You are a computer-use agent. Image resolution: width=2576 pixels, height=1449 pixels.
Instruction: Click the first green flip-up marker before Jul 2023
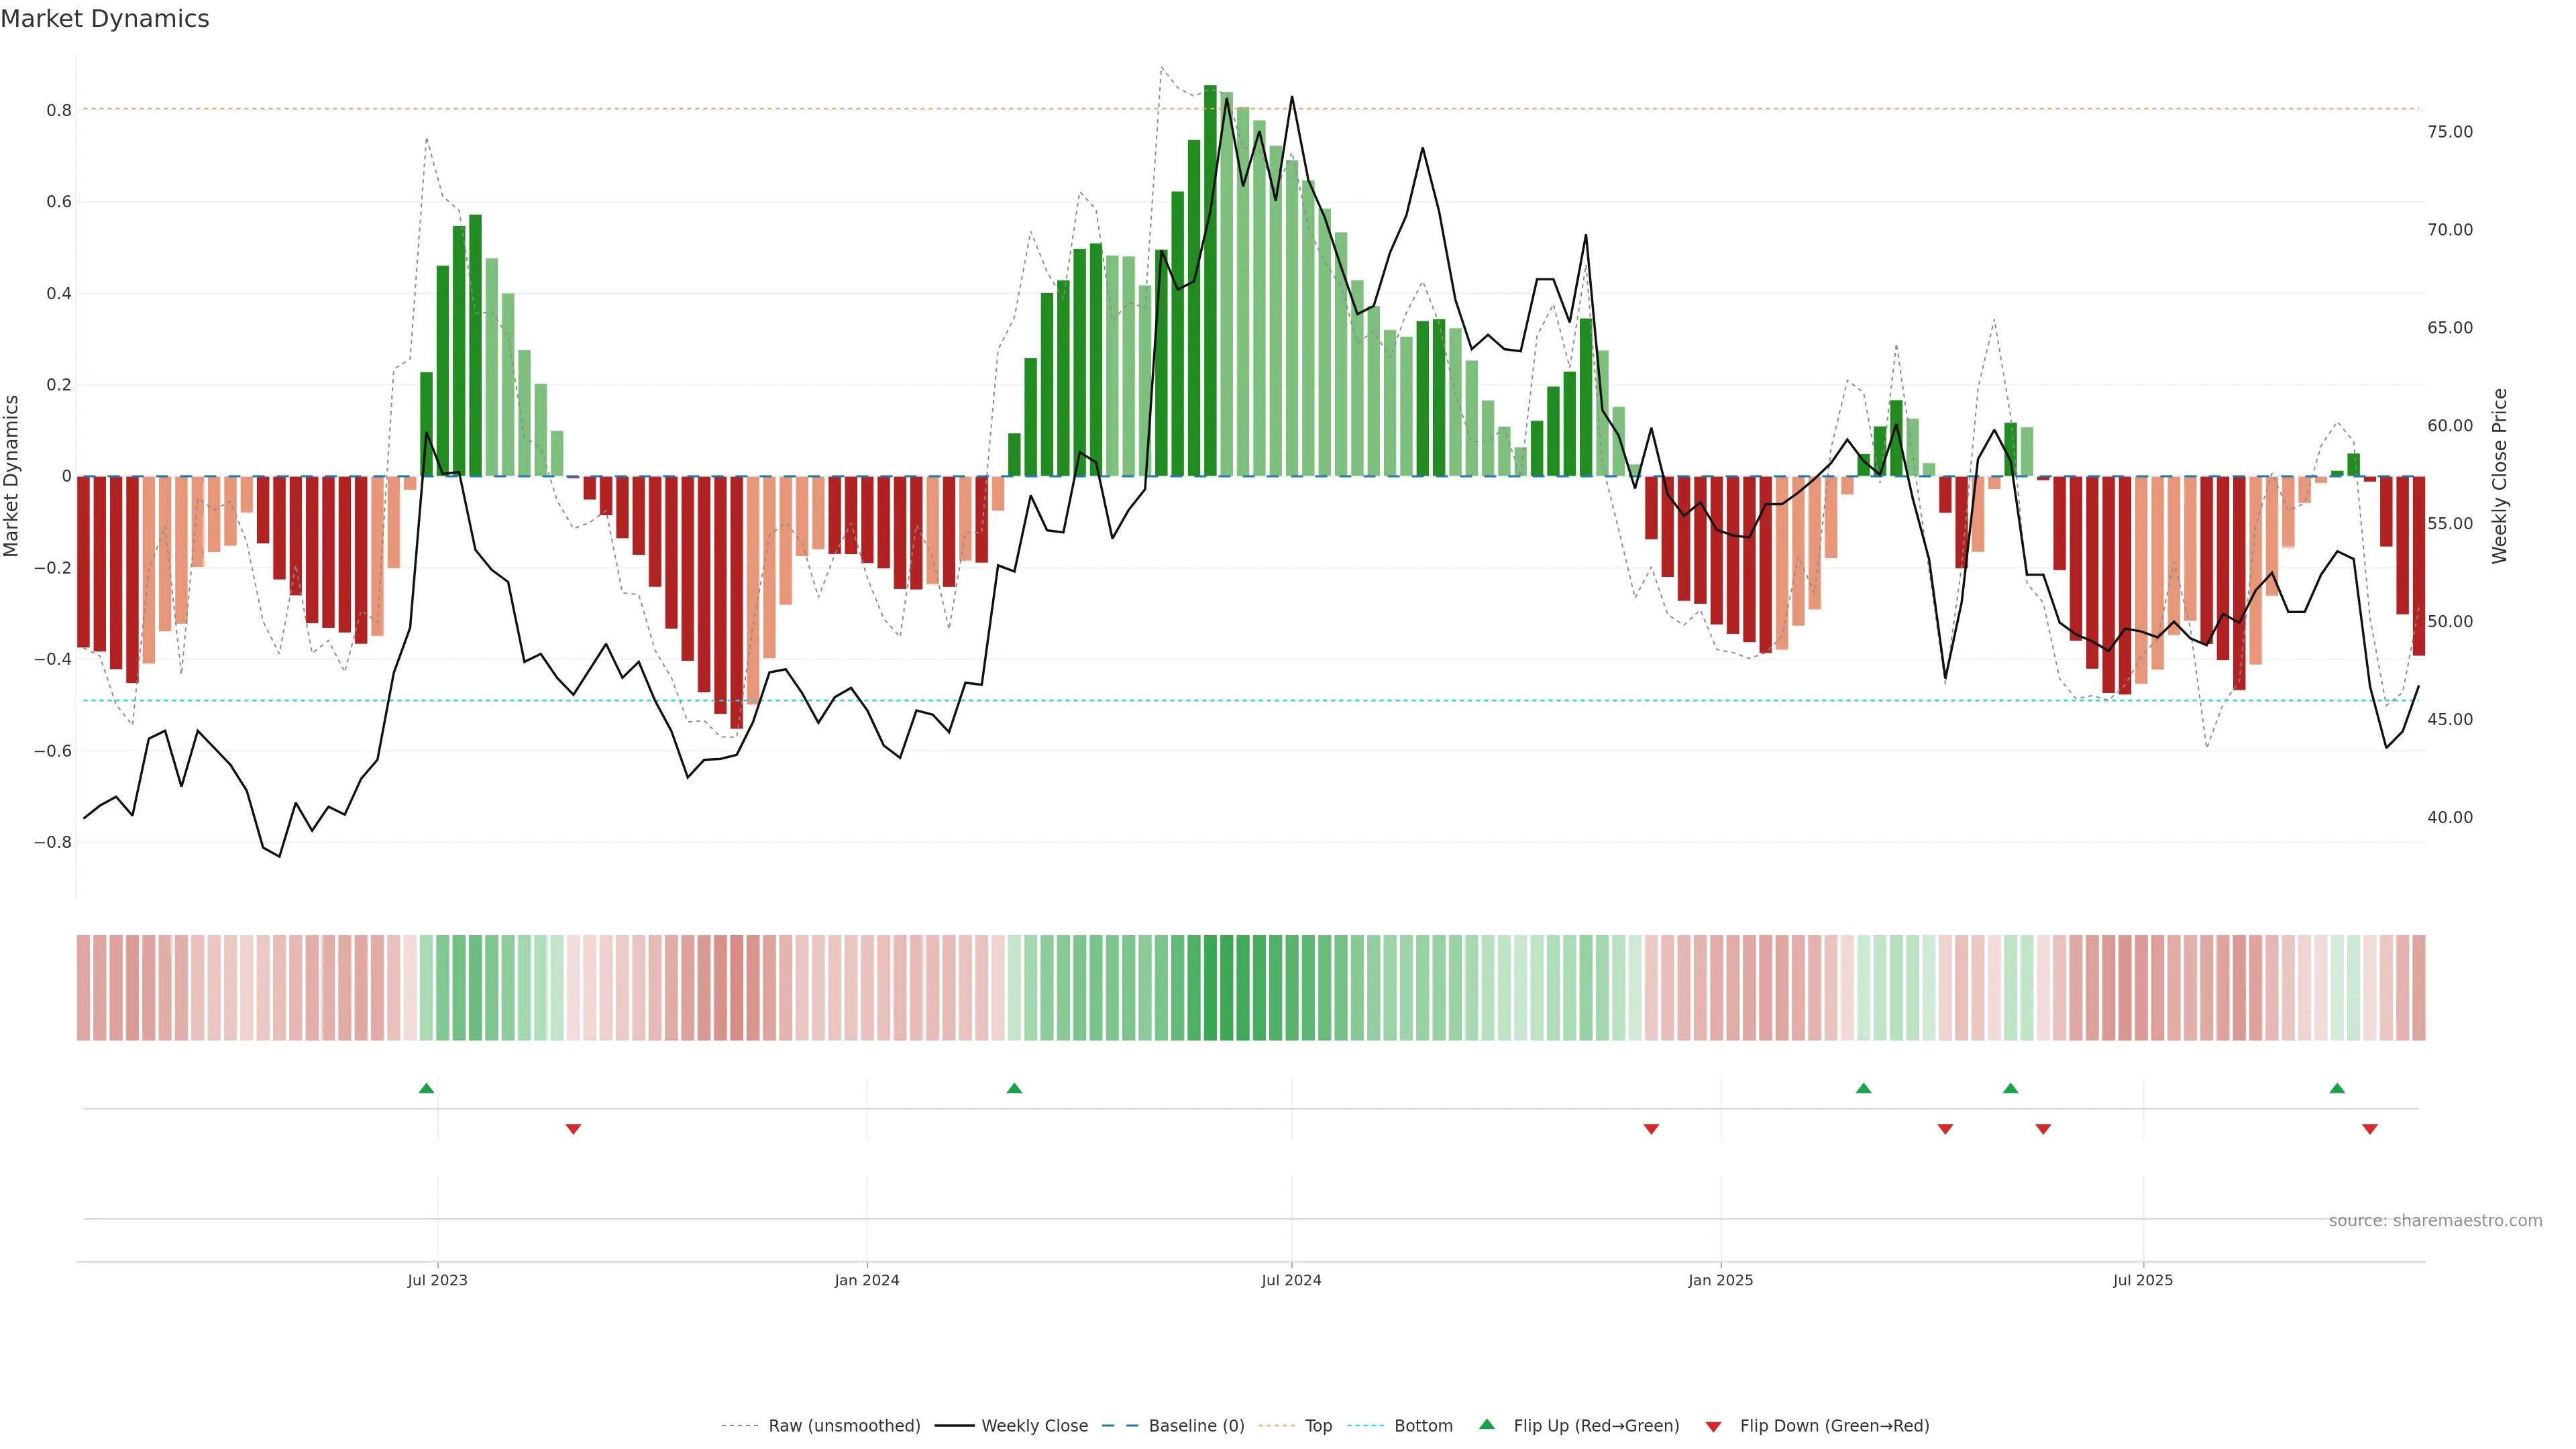pos(426,1088)
